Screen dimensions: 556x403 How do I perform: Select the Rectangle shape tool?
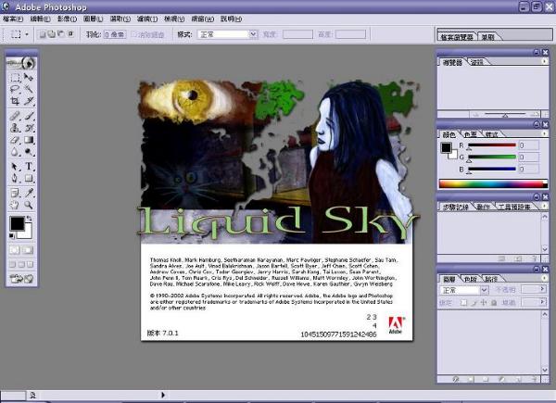(x=29, y=178)
